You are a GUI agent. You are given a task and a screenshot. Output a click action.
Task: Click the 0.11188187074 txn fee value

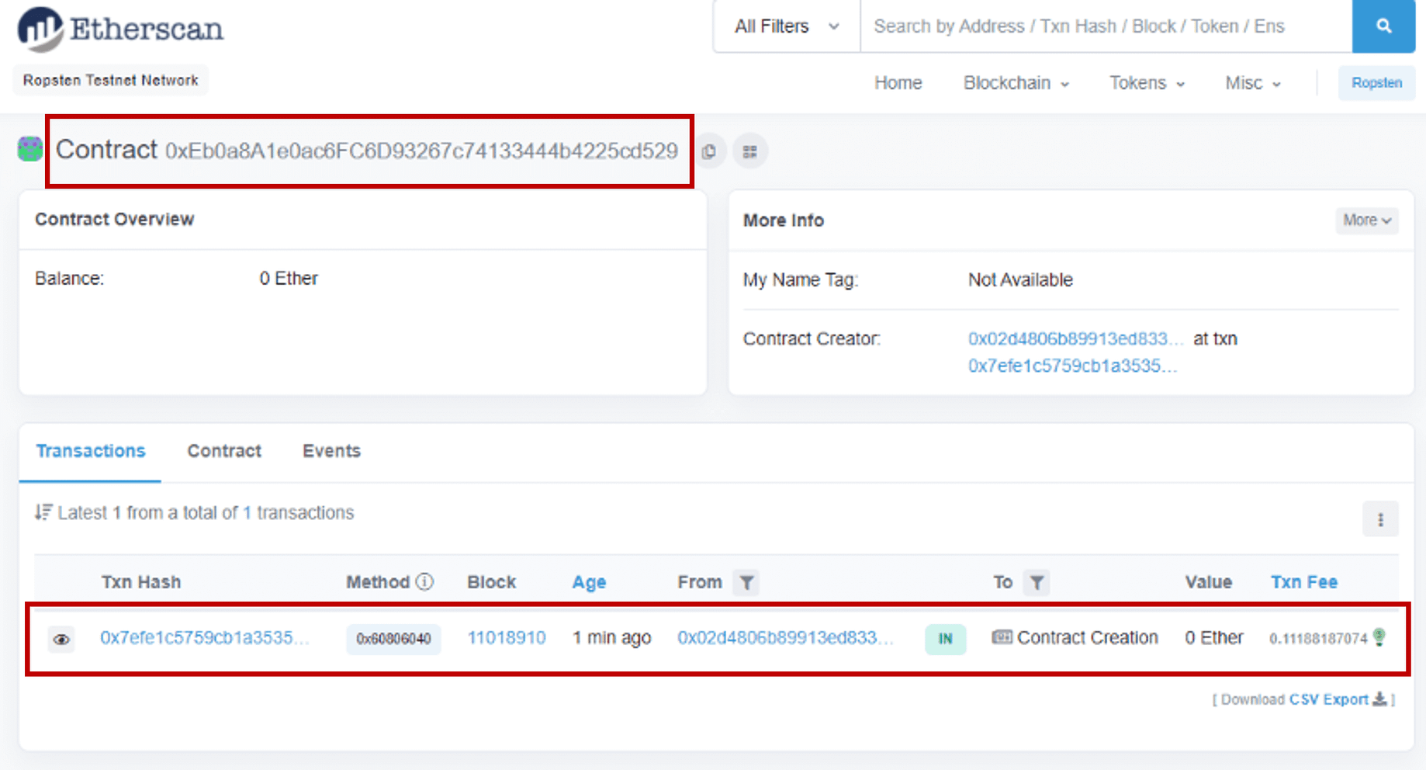pyautogui.click(x=1318, y=639)
